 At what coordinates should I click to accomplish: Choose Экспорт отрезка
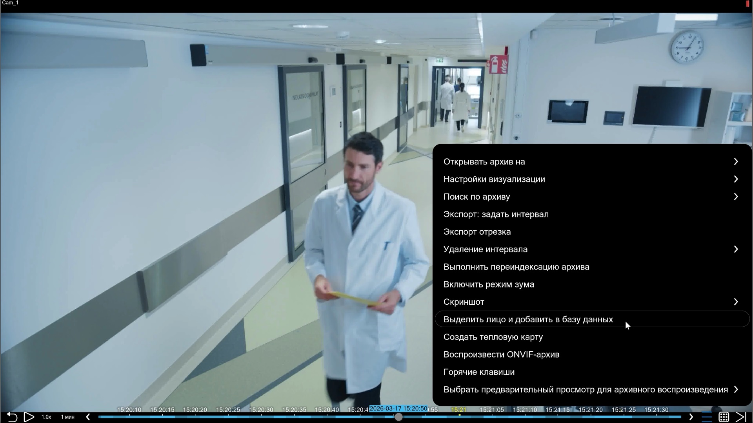(x=592, y=232)
